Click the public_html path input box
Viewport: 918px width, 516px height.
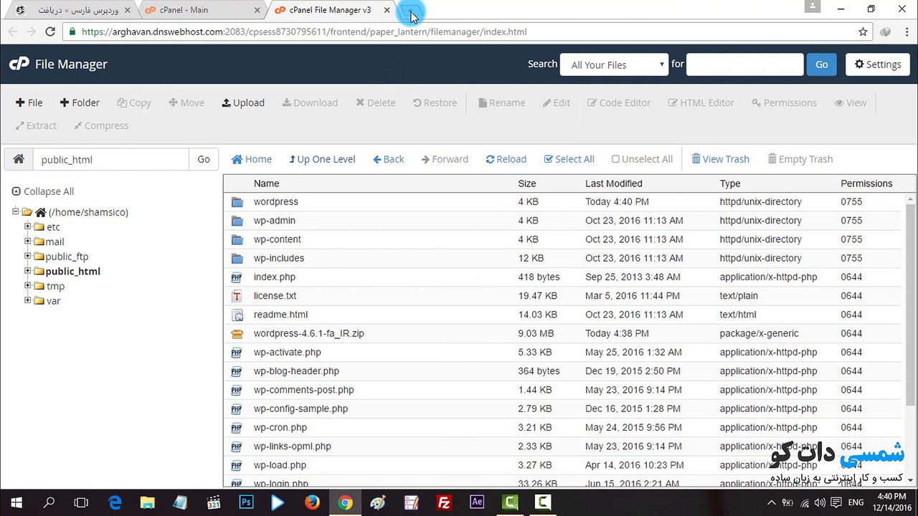[x=110, y=159]
